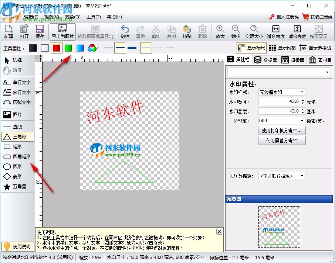
Task: Select the 多行文字 multi-line text tool
Action: click(x=17, y=92)
